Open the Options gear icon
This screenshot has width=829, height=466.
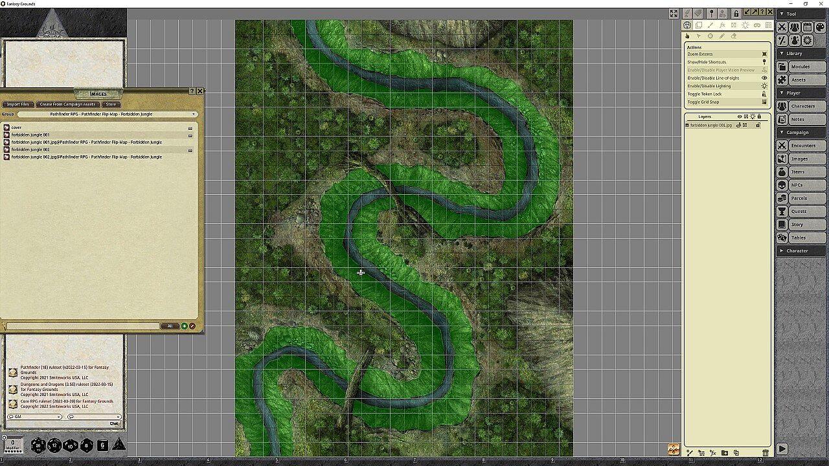(807, 40)
